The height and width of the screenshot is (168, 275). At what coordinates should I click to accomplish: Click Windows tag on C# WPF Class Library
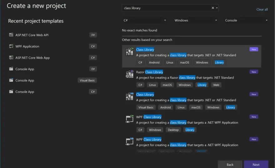tap(155, 130)
